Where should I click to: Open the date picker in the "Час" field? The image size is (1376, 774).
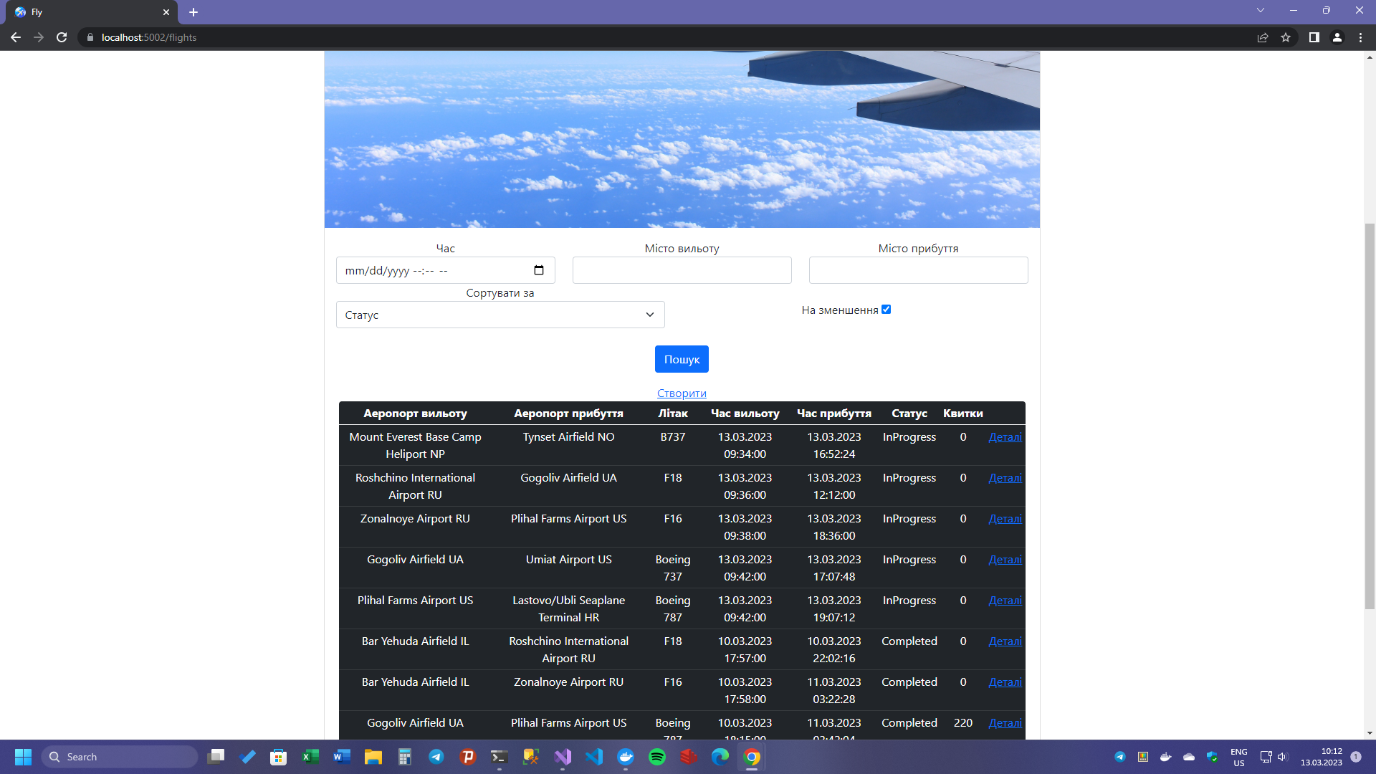[x=539, y=270]
